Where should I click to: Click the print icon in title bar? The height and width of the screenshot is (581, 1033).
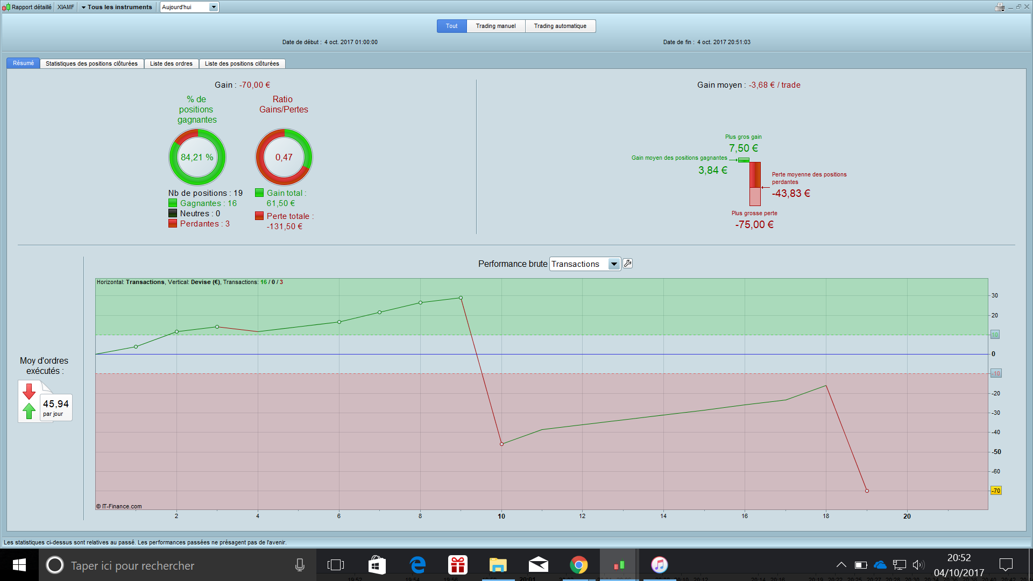point(1000,7)
